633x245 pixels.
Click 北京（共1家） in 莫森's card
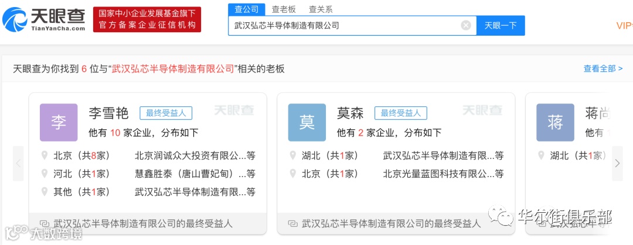click(x=330, y=174)
